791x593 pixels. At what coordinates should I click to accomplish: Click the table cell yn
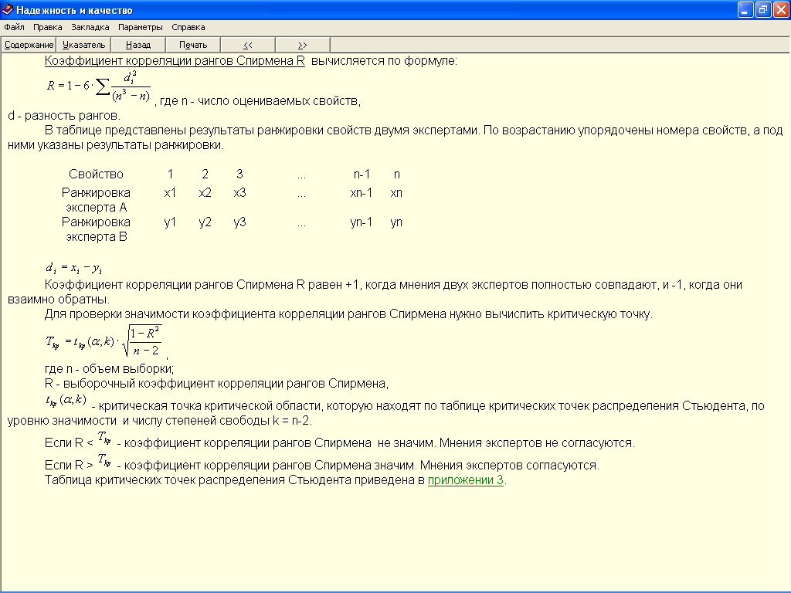tap(396, 222)
